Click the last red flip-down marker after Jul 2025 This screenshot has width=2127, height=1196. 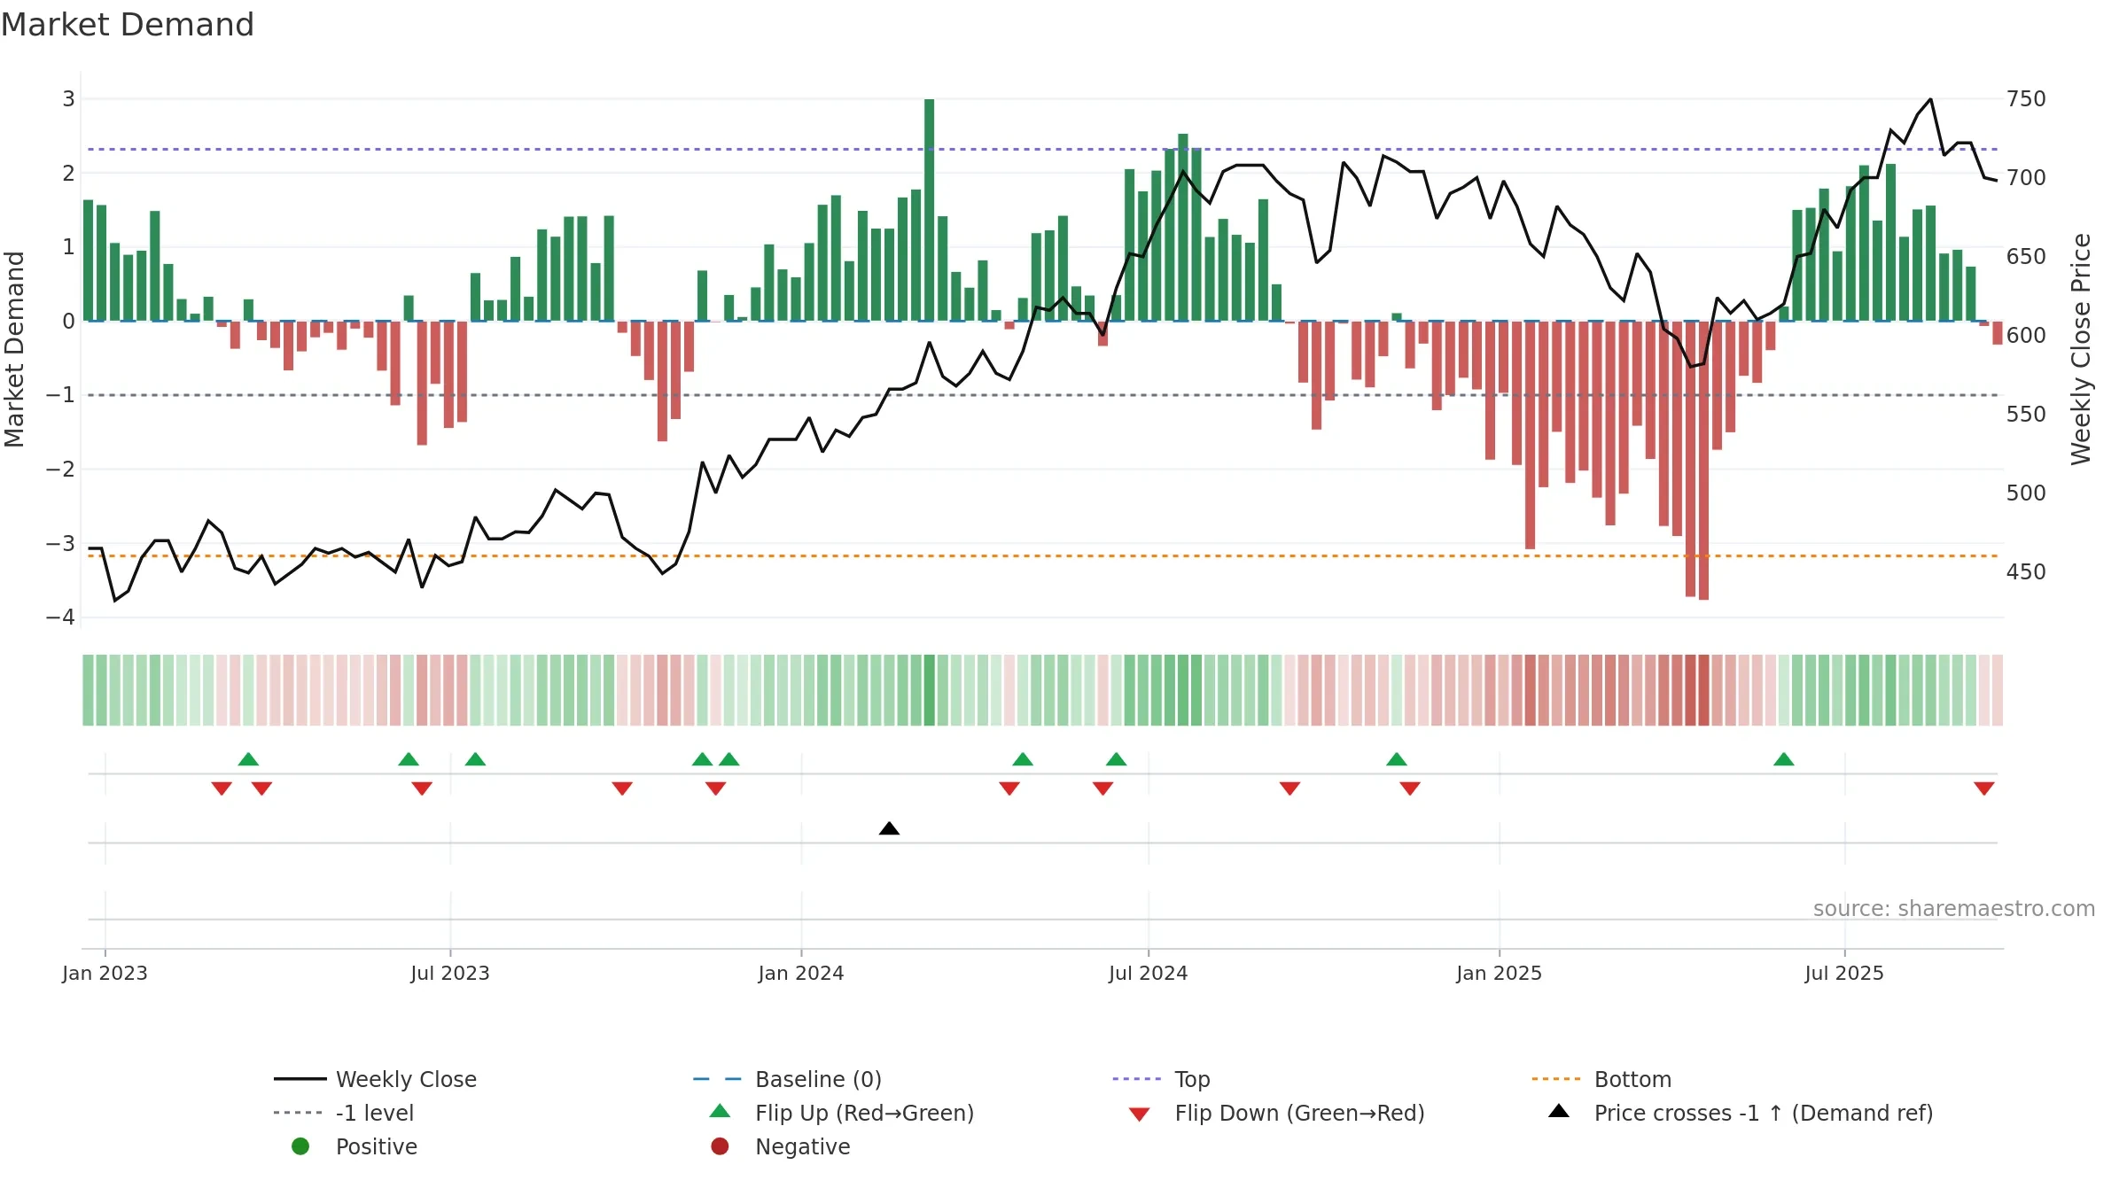click(x=1984, y=788)
